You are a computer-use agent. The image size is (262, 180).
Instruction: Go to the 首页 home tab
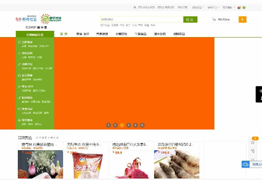[x=64, y=34]
